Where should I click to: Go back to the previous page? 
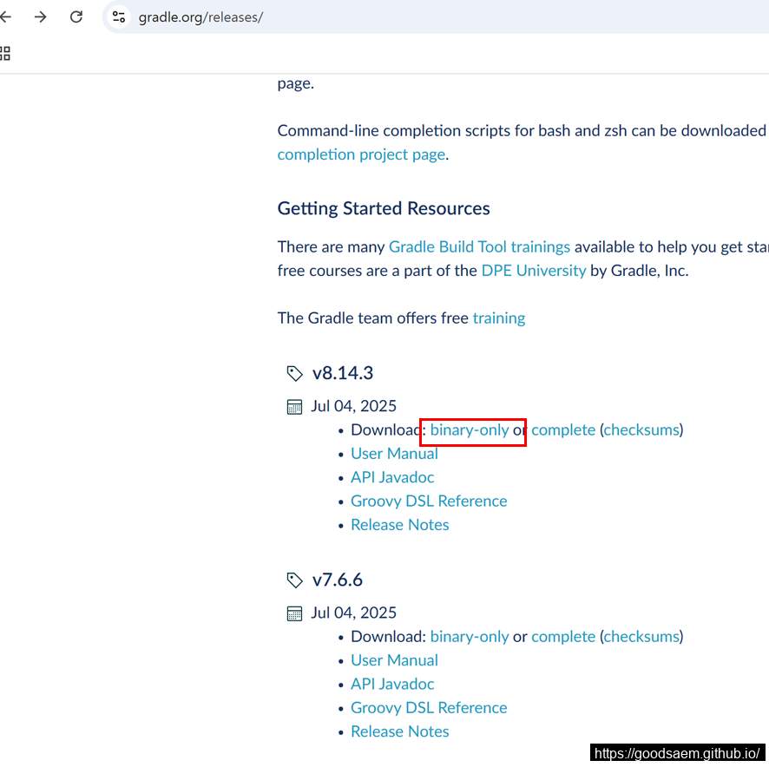[5, 17]
